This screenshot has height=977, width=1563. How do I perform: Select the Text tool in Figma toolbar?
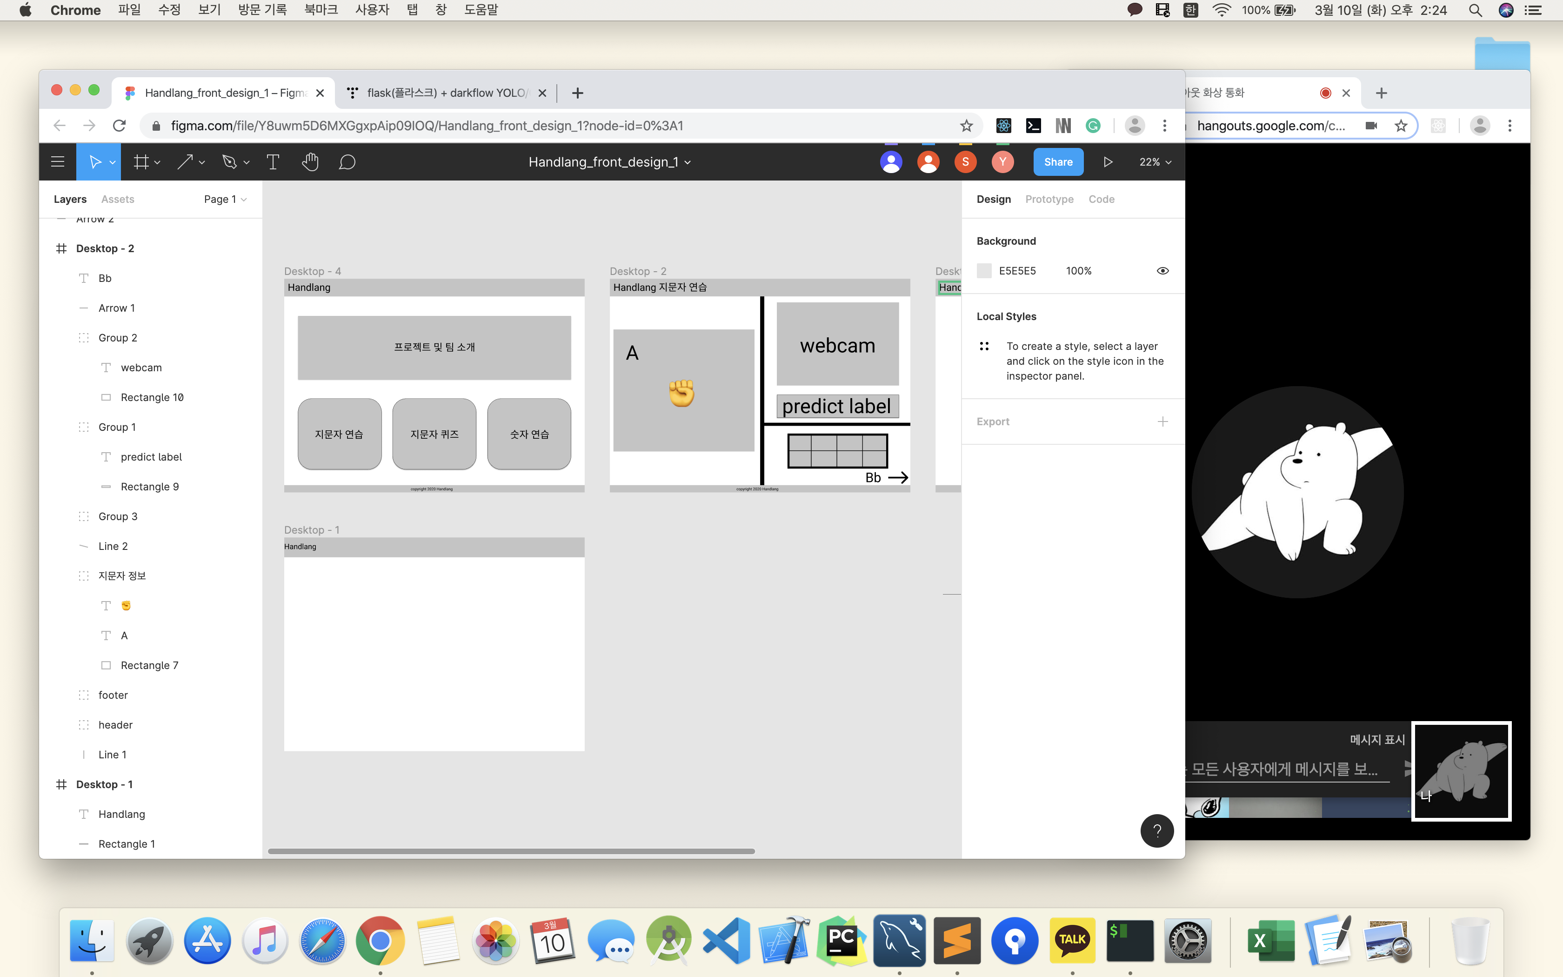tap(273, 162)
